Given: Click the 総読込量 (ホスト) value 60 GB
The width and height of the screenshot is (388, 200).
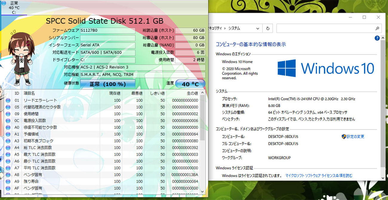Looking at the screenshot, I should point(190,30).
